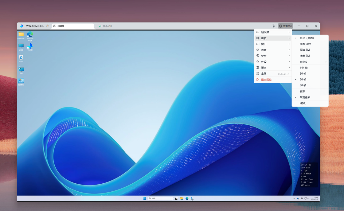344x211 pixels.
Task: Click the tray network display icon
Action: point(305,198)
